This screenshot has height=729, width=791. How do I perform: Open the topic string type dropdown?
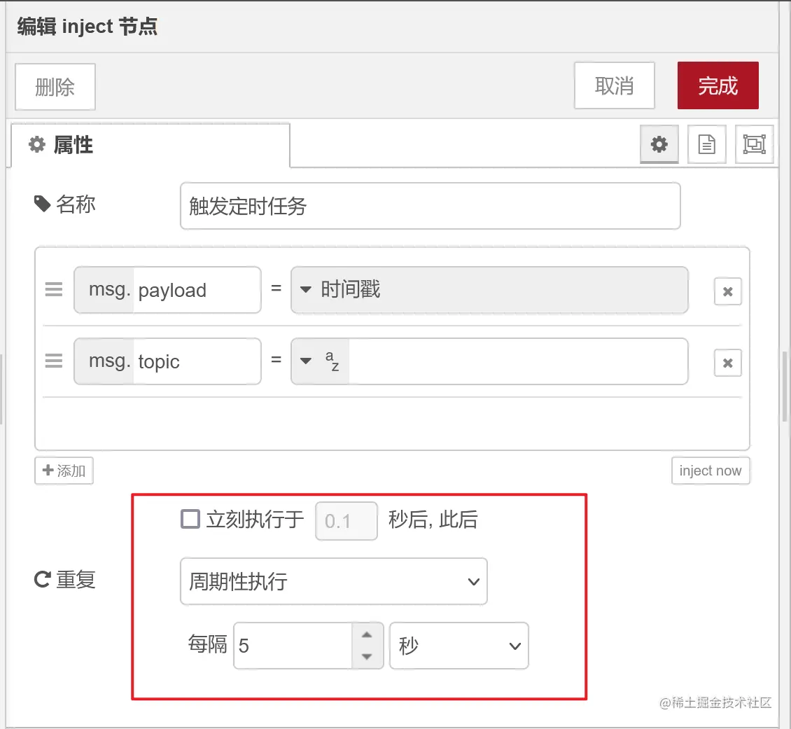(320, 361)
